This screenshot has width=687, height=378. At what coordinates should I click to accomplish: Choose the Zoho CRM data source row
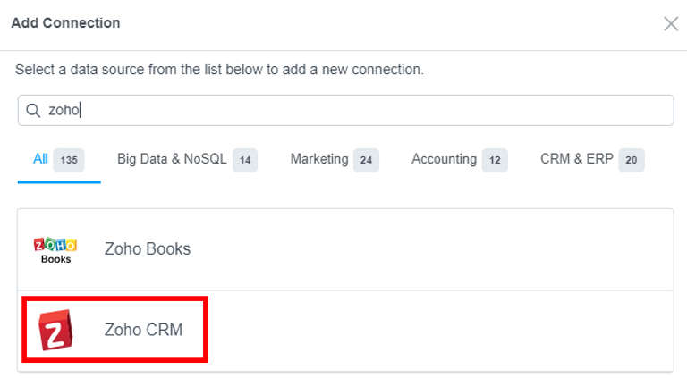pos(345,331)
